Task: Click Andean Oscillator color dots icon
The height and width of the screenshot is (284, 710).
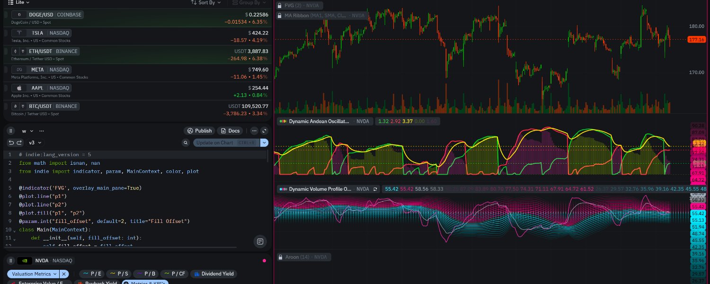Action: click(283, 121)
